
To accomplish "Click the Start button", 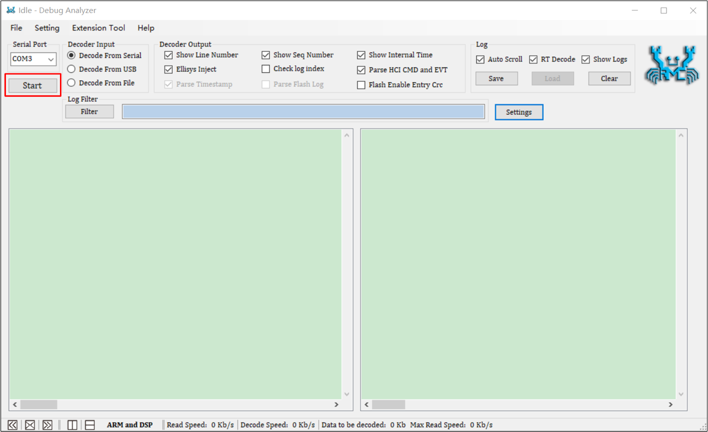I will 32,85.
